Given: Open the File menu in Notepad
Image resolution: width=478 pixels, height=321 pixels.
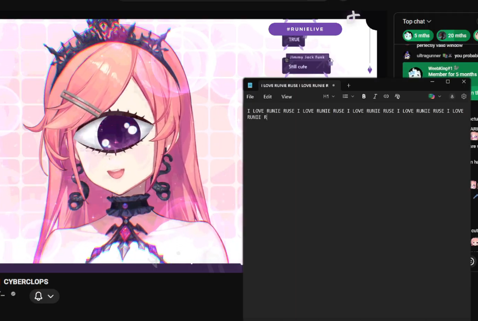Looking at the screenshot, I should (250, 97).
